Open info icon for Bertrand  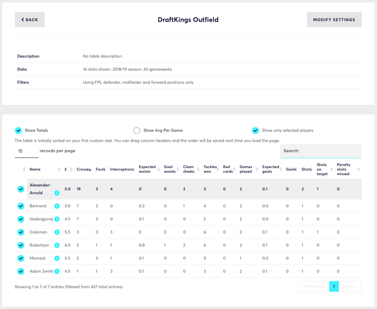pos(57,206)
